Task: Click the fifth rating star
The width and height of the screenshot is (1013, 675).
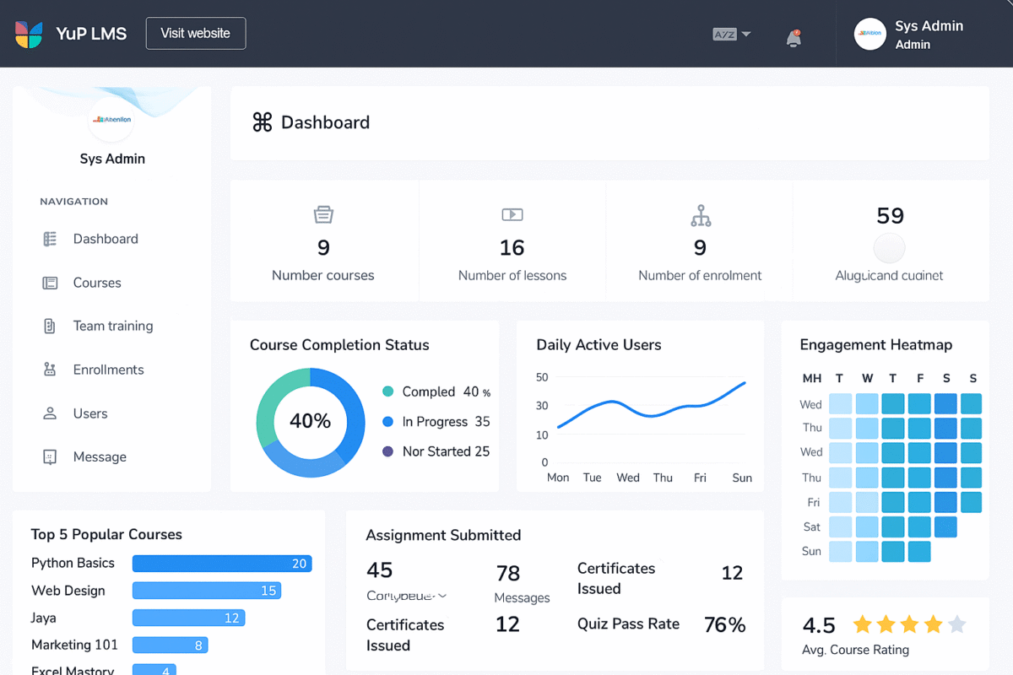Action: point(956,624)
